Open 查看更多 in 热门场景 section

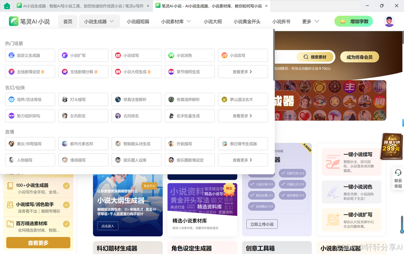pyautogui.click(x=243, y=72)
